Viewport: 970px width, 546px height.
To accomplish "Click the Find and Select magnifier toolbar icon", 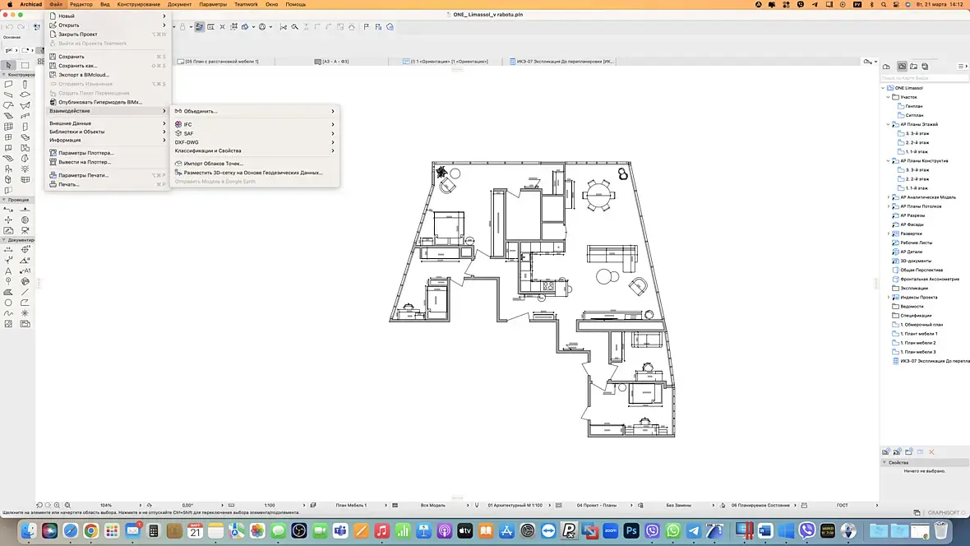I will tap(295, 26).
